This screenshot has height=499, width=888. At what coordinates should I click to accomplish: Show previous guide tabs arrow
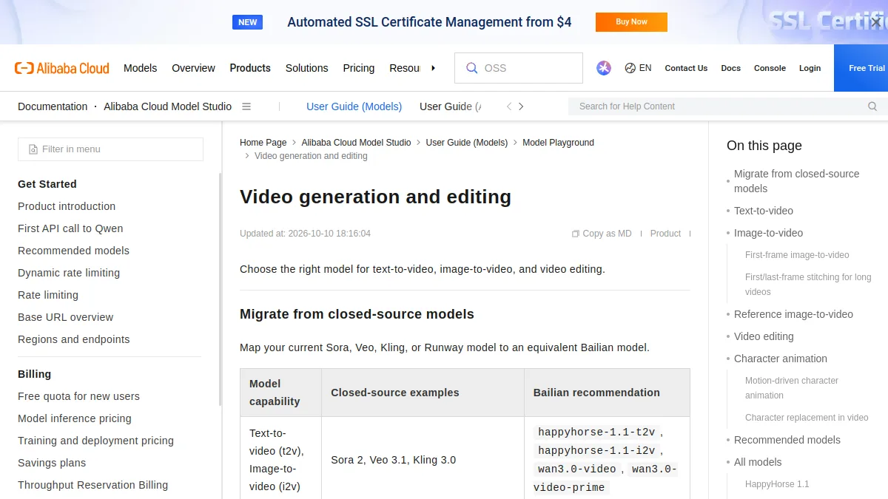click(x=509, y=106)
